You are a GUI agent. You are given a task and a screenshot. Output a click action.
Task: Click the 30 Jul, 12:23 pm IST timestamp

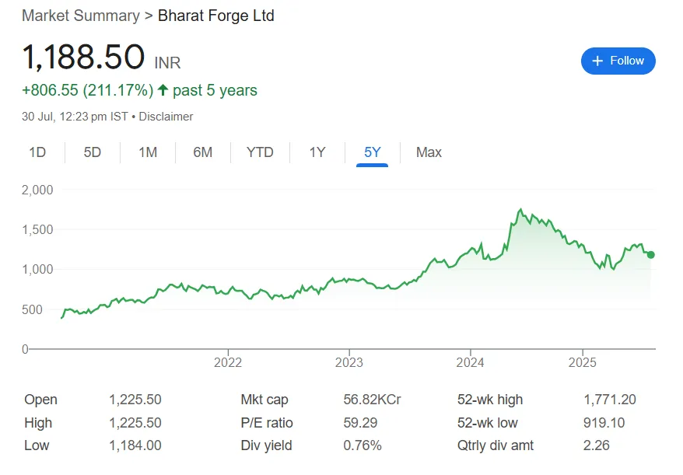75,117
